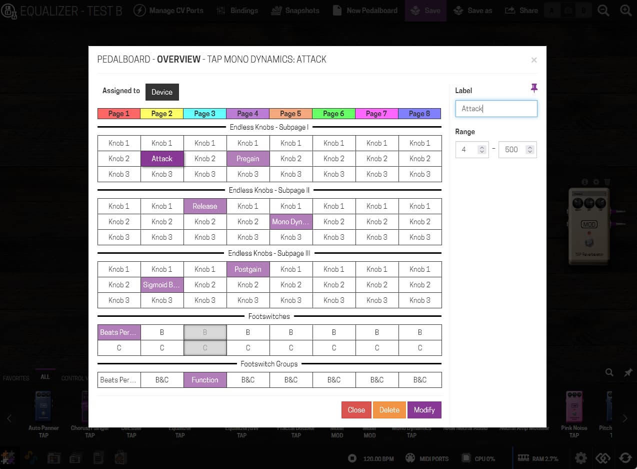The height and width of the screenshot is (469, 637).
Task: Select the Function footswitch group cell
Action: click(205, 380)
